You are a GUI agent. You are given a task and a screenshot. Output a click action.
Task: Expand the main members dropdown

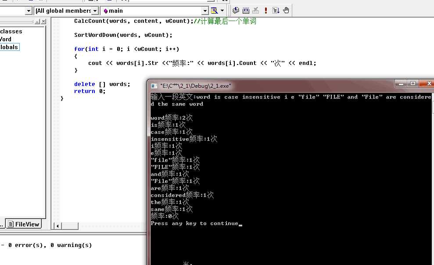tap(205, 11)
